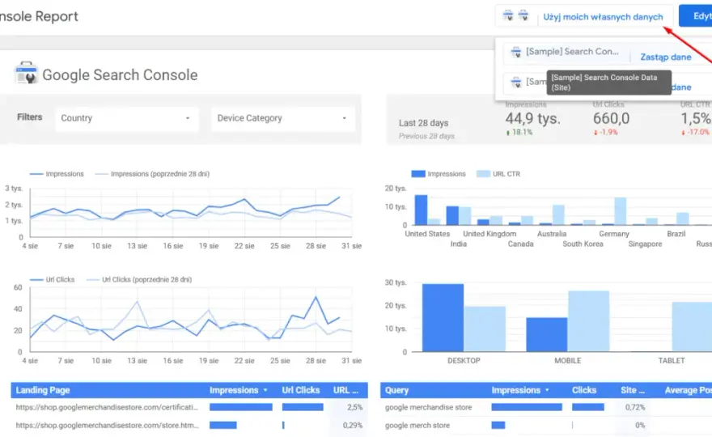
Task: Select the [Sample] Search Con... data source
Action: pyautogui.click(x=572, y=52)
